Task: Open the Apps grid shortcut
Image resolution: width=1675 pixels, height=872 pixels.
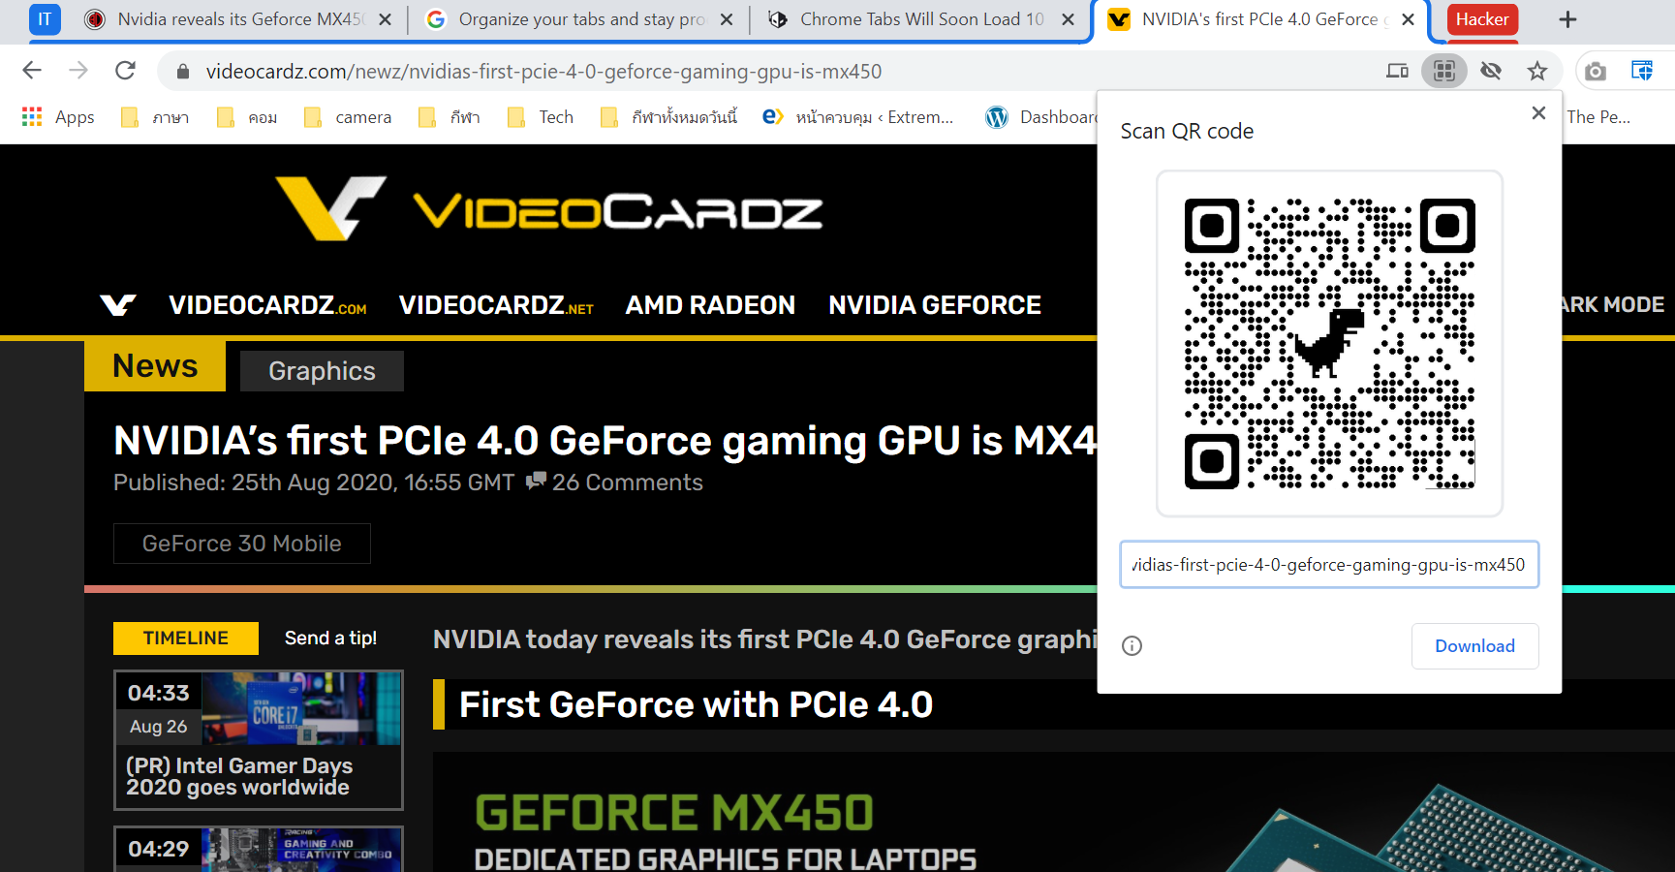Action: pos(58,117)
